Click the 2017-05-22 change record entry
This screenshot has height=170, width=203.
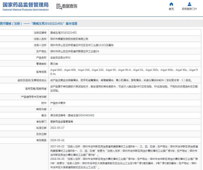(x=124, y=151)
